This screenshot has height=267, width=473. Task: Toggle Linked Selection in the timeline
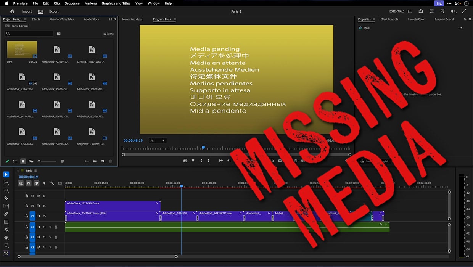point(36,183)
